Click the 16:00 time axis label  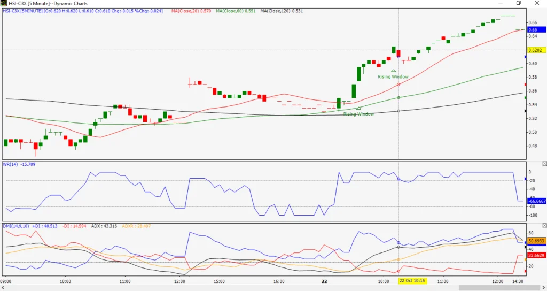[x=279, y=281]
